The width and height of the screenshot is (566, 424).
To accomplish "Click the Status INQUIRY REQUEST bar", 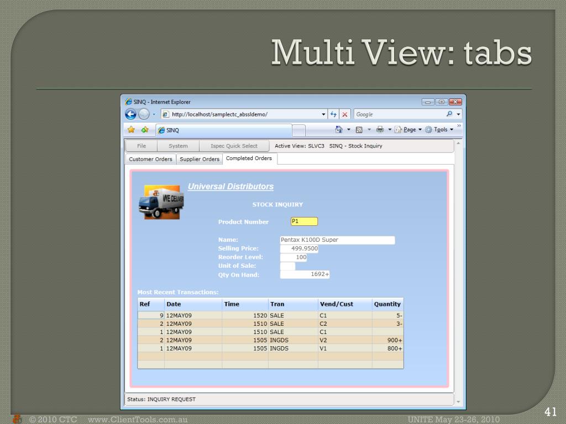I will (289, 399).
